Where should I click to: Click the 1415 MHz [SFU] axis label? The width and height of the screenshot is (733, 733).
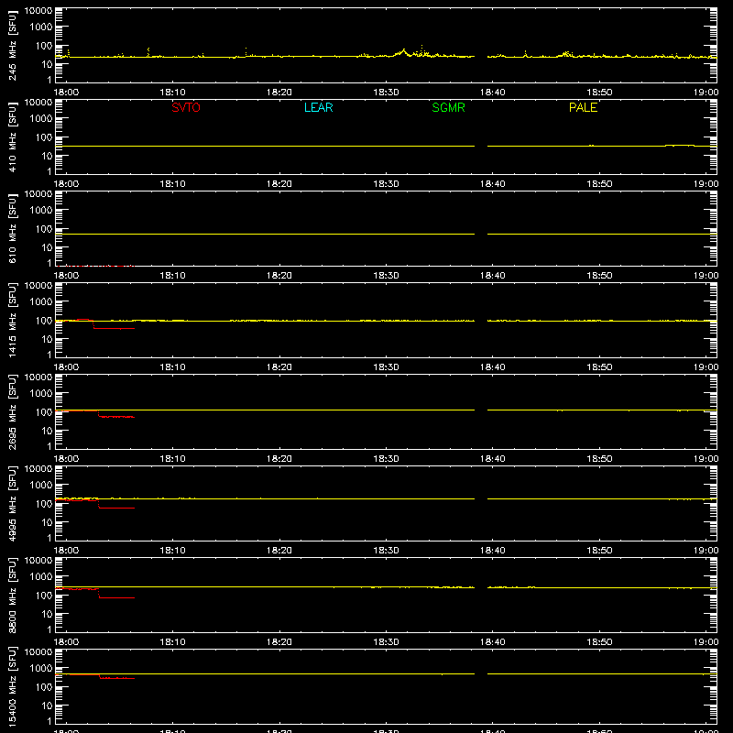tap(13, 320)
